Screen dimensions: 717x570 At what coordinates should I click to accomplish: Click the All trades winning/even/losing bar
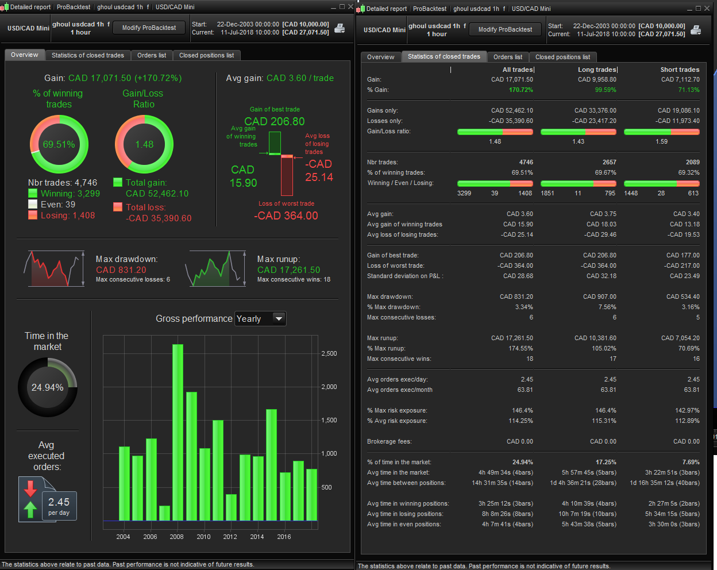[495, 183]
